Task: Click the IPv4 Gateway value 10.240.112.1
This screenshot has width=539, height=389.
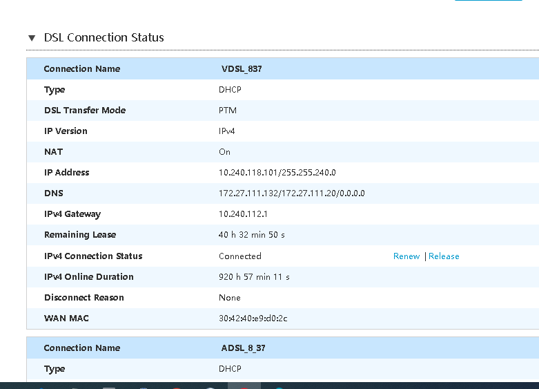Action: pos(243,214)
